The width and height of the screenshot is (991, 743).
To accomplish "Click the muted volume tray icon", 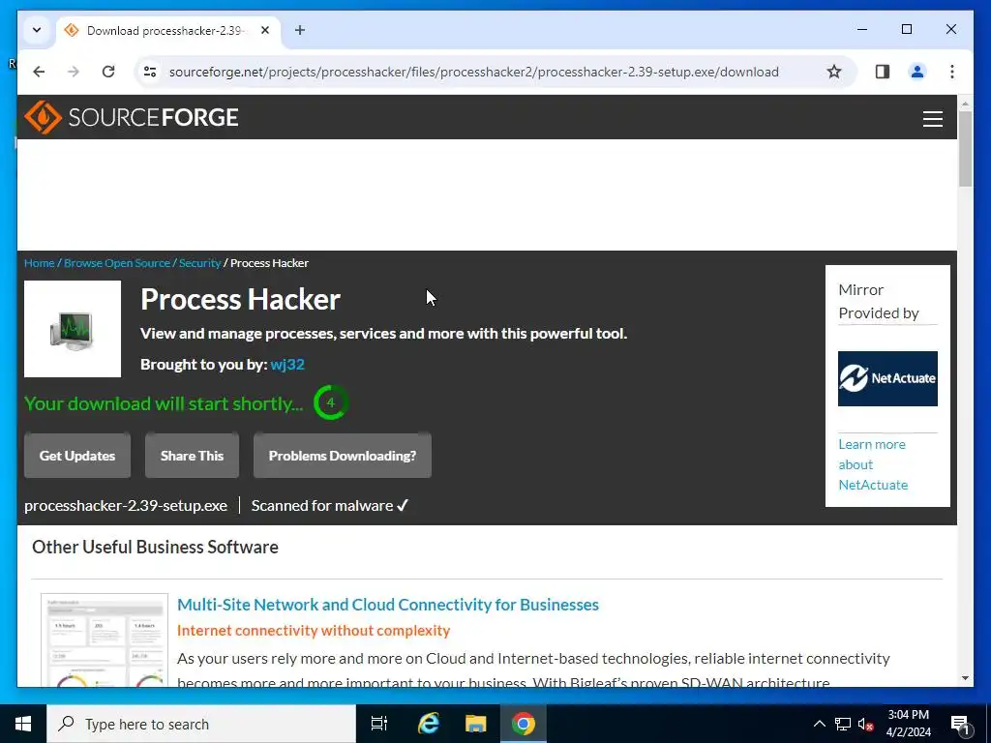I will 865,724.
